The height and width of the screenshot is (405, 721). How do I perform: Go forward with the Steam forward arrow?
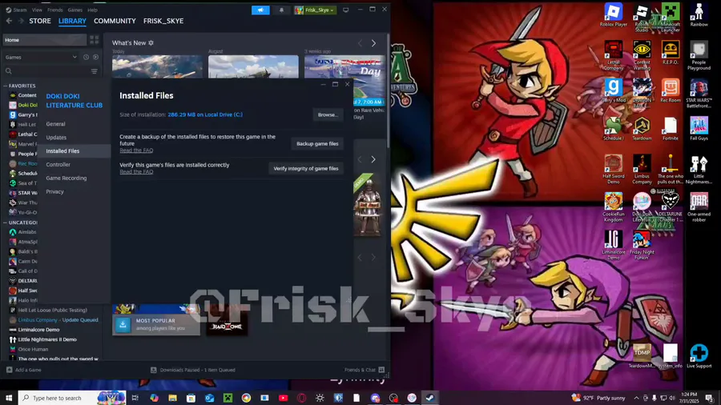pyautogui.click(x=20, y=21)
